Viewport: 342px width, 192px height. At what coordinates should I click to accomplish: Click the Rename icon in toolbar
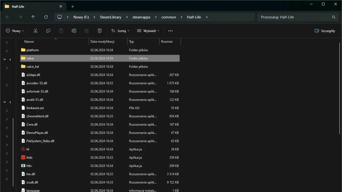click(x=74, y=31)
